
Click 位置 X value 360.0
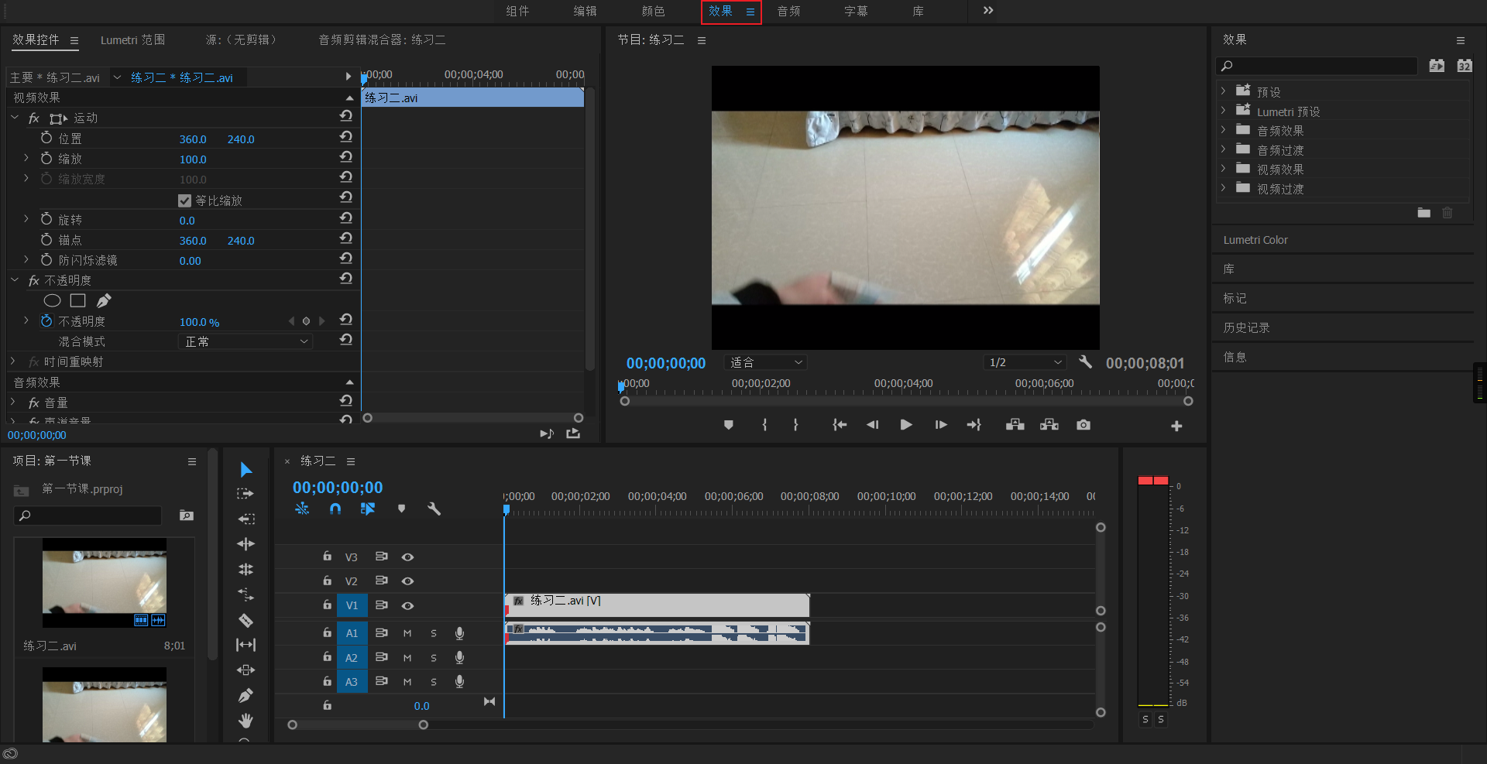193,139
